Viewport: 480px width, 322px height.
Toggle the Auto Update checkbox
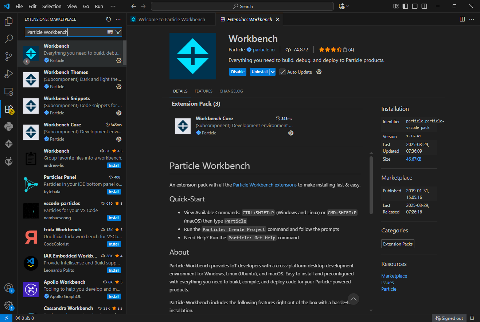click(x=282, y=72)
